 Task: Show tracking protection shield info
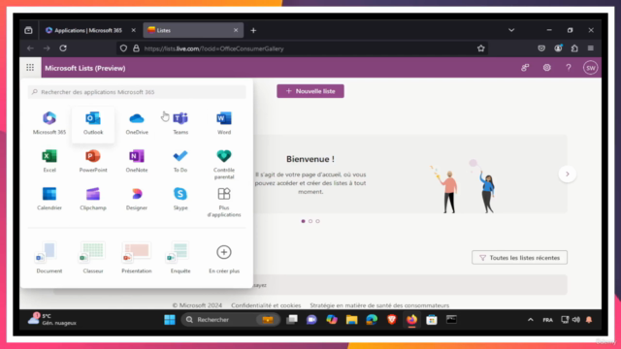coord(123,48)
